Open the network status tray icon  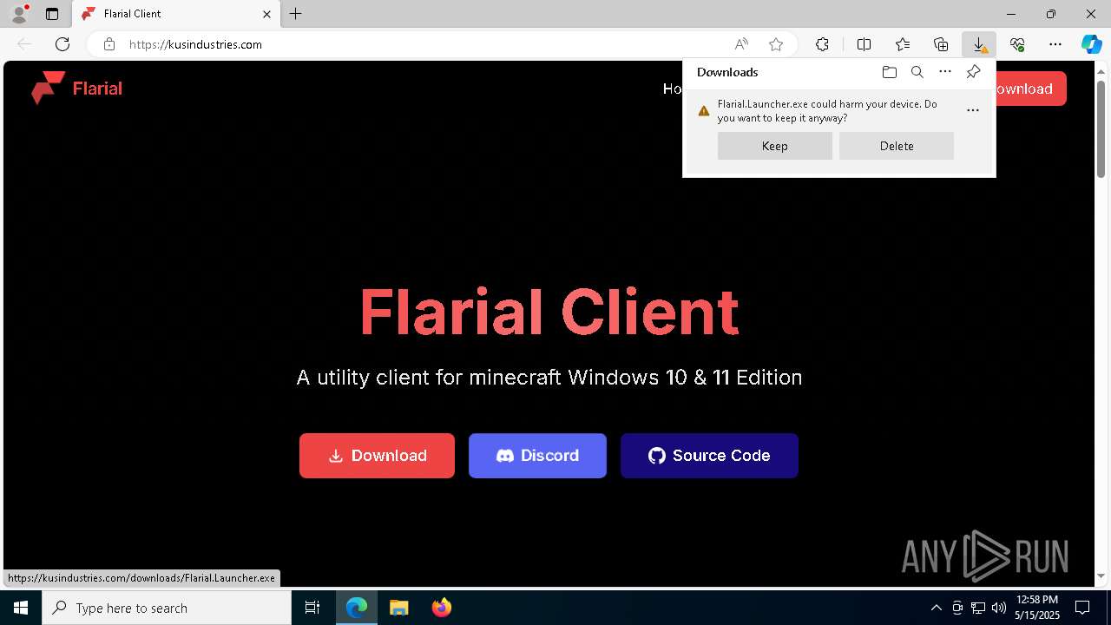click(978, 608)
